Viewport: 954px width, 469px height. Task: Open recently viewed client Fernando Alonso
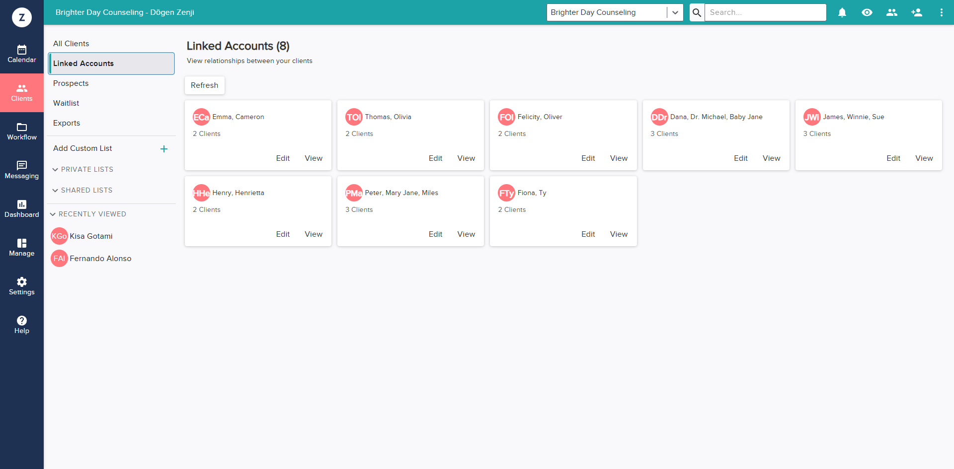(x=100, y=259)
